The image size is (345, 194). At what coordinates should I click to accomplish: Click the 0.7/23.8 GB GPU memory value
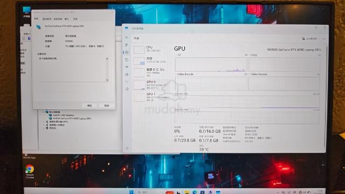(185, 140)
